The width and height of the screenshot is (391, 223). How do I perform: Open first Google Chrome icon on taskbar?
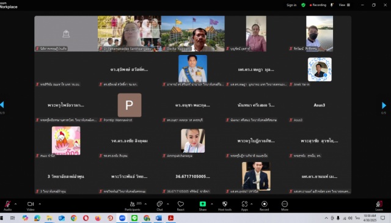tap(73, 218)
